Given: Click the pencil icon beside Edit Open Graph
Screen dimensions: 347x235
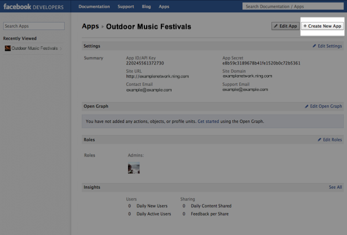Looking at the screenshot, I should click(x=306, y=106).
